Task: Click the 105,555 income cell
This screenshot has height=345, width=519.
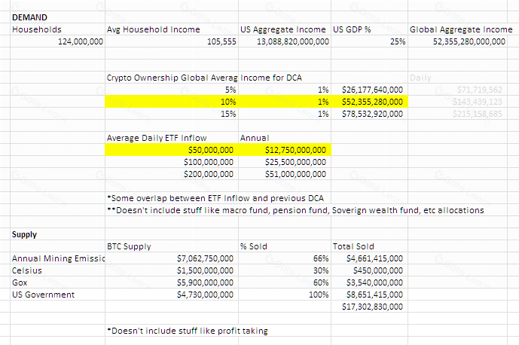Action: point(172,41)
